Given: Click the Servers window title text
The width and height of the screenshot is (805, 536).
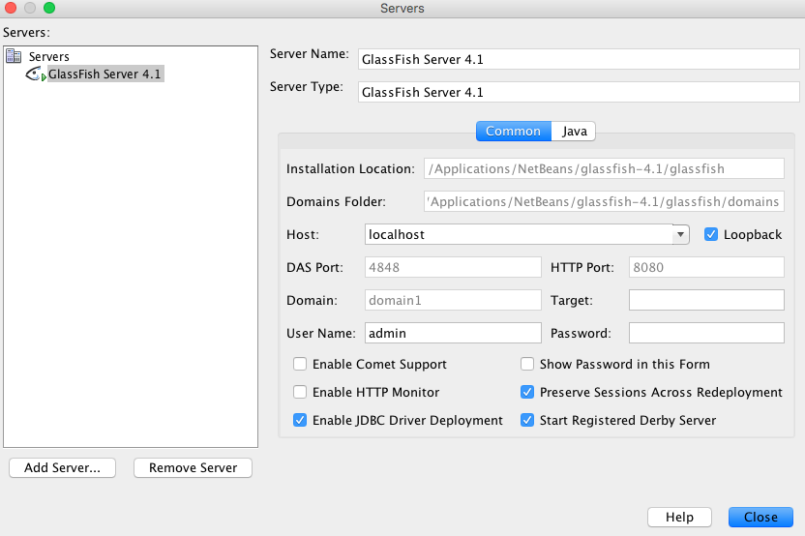Looking at the screenshot, I should 402,8.
